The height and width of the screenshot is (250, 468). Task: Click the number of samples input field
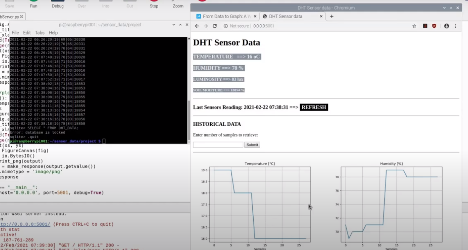click(218, 145)
